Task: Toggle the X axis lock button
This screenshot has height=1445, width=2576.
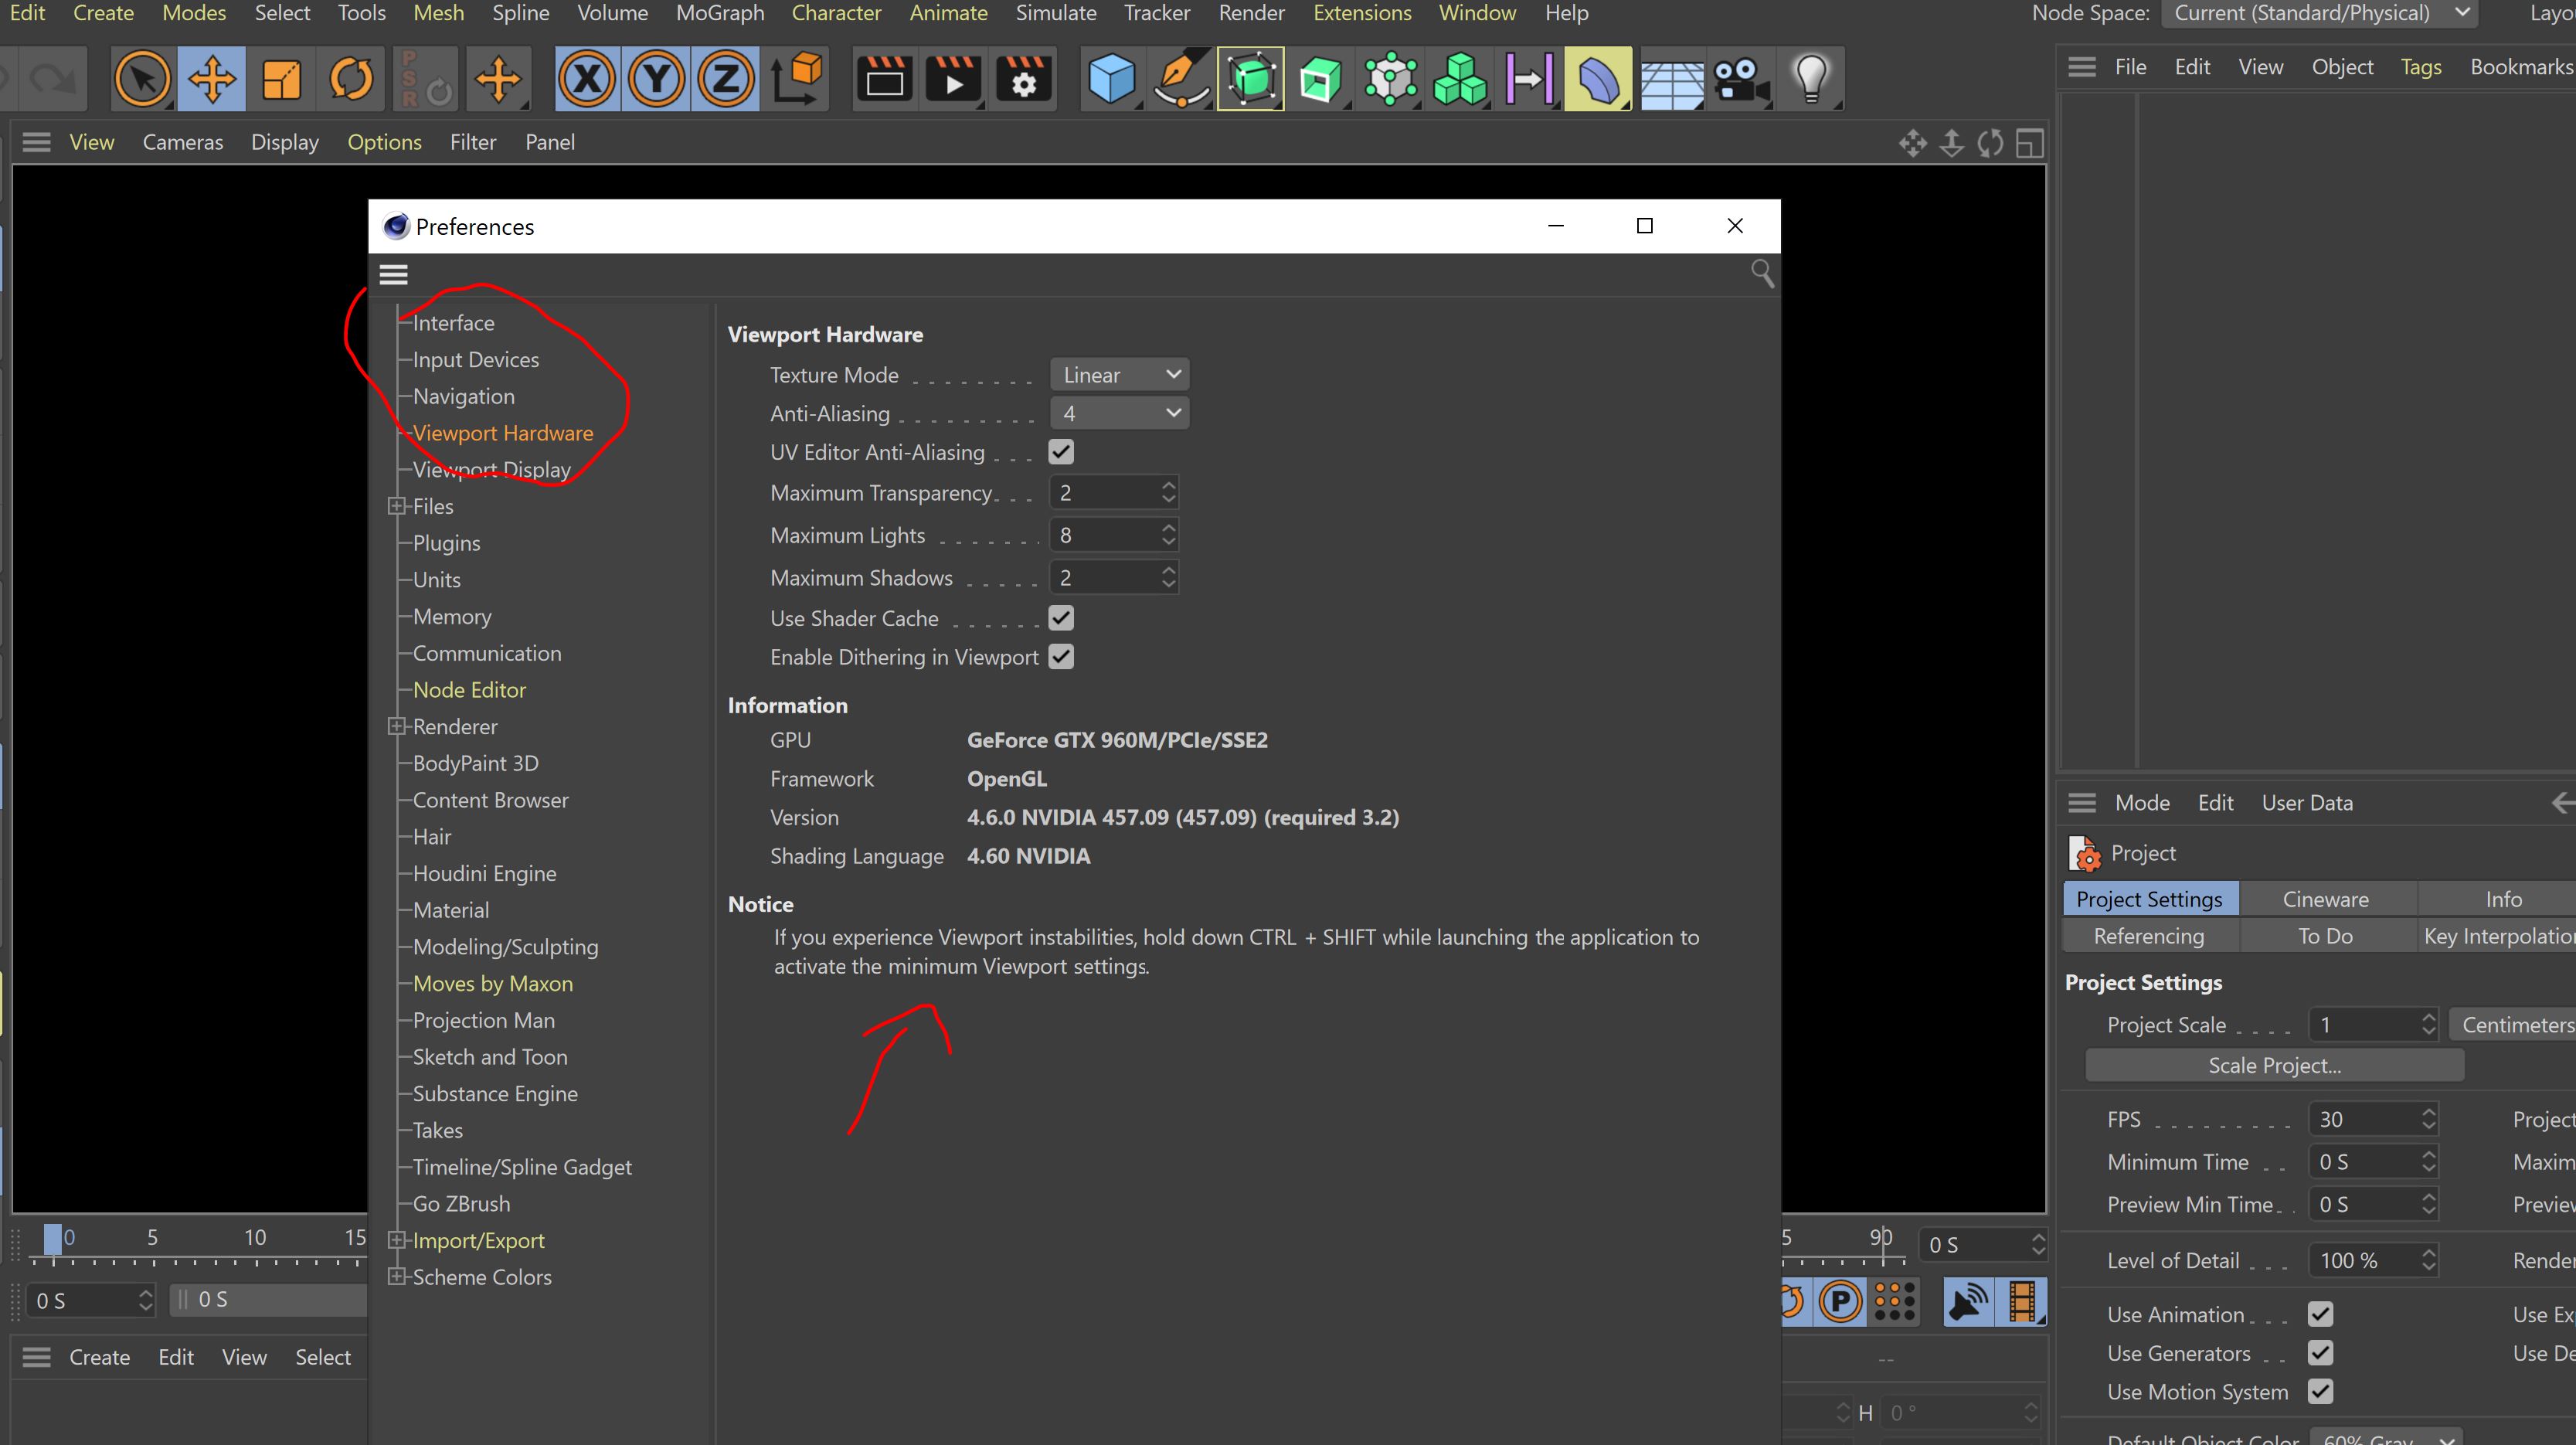Action: click(587, 78)
